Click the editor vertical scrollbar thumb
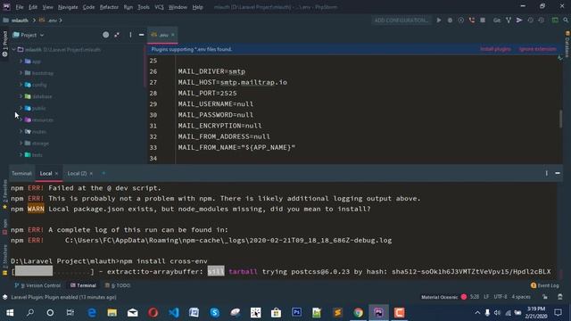Image resolution: width=571 pixels, height=321 pixels. (x=560, y=119)
